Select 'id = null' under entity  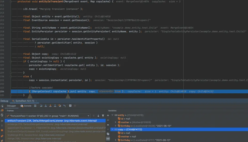pyautogui.click(x=179, y=119)
